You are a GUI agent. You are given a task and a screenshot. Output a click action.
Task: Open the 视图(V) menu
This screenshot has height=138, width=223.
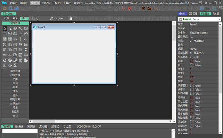46,3
